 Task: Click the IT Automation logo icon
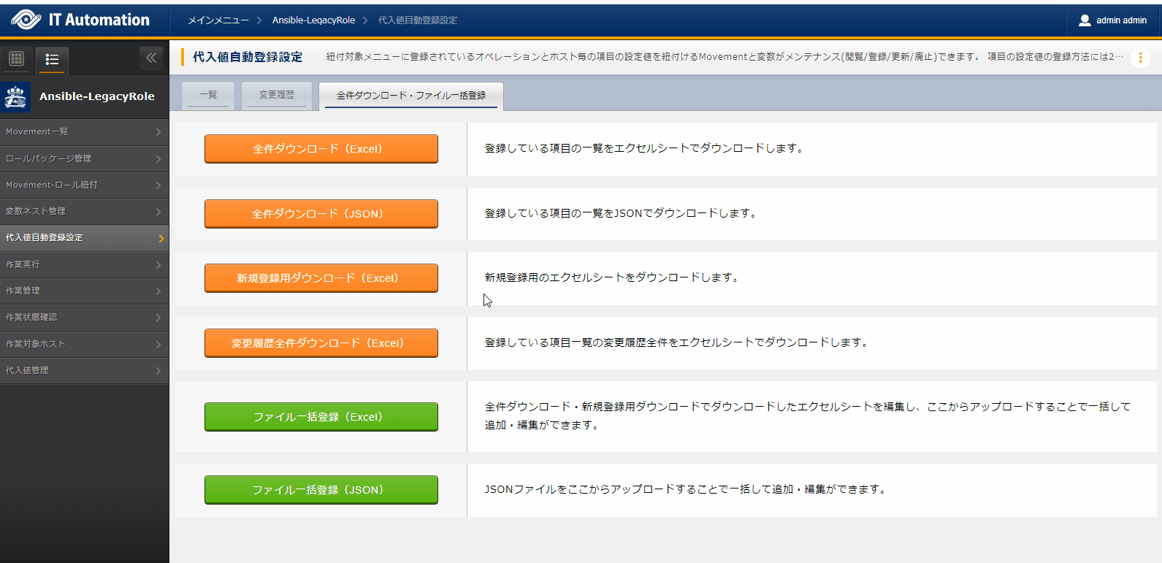point(26,20)
